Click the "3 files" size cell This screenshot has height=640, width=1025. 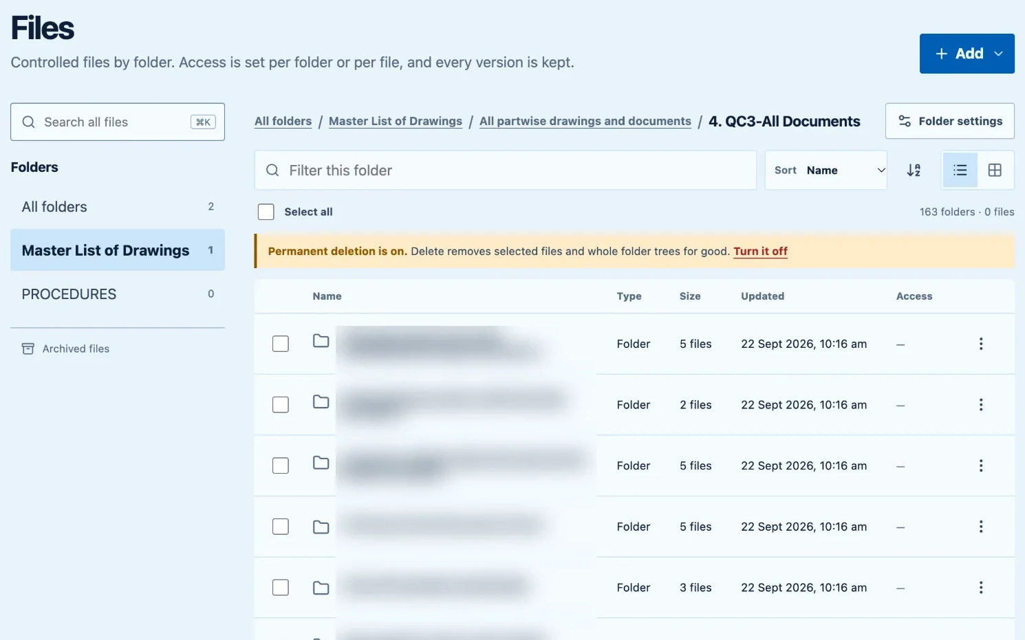click(x=695, y=588)
